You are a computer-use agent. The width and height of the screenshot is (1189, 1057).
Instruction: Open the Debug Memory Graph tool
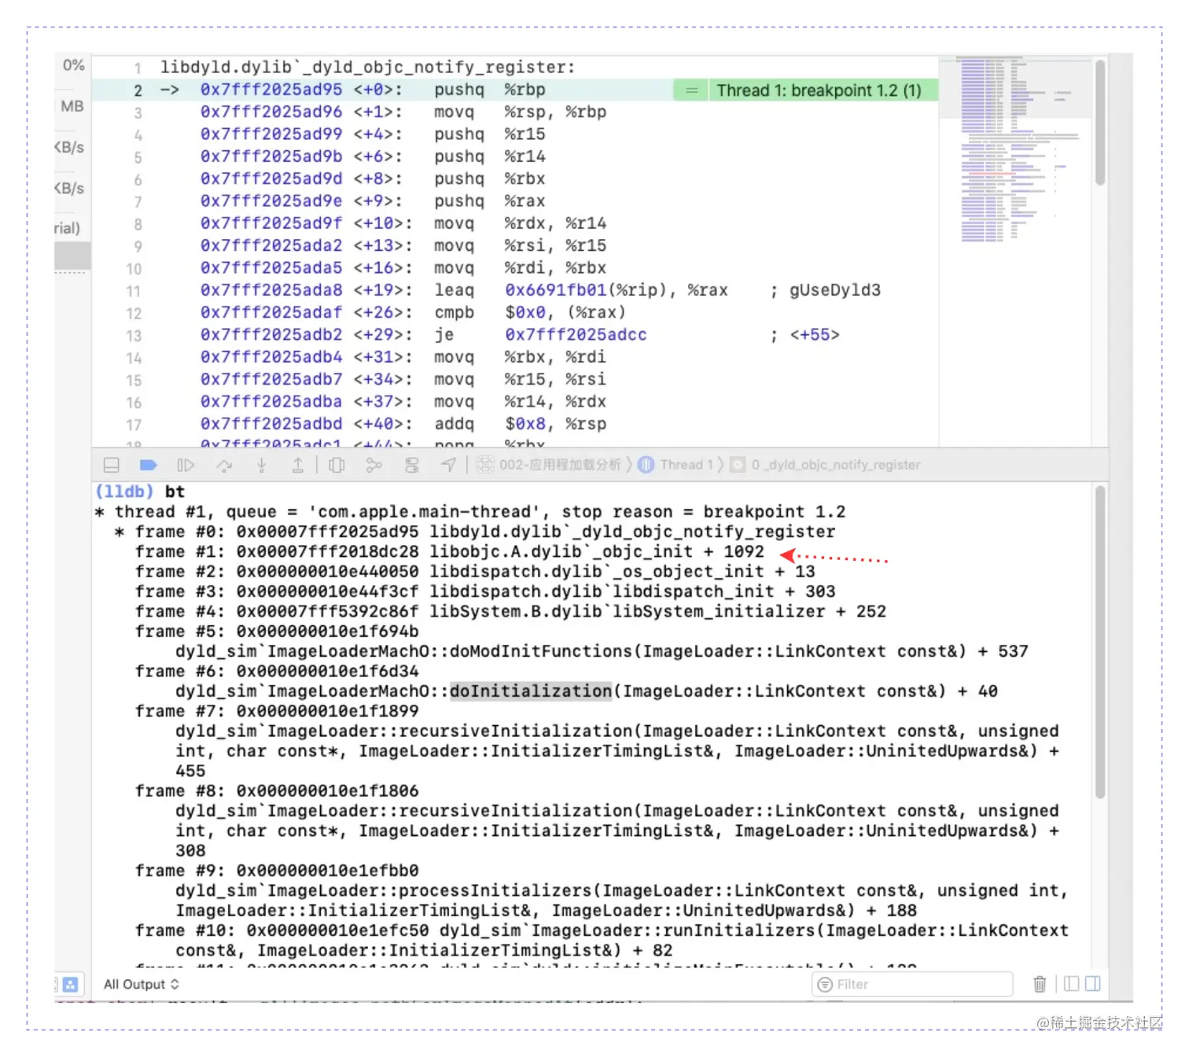(x=374, y=465)
